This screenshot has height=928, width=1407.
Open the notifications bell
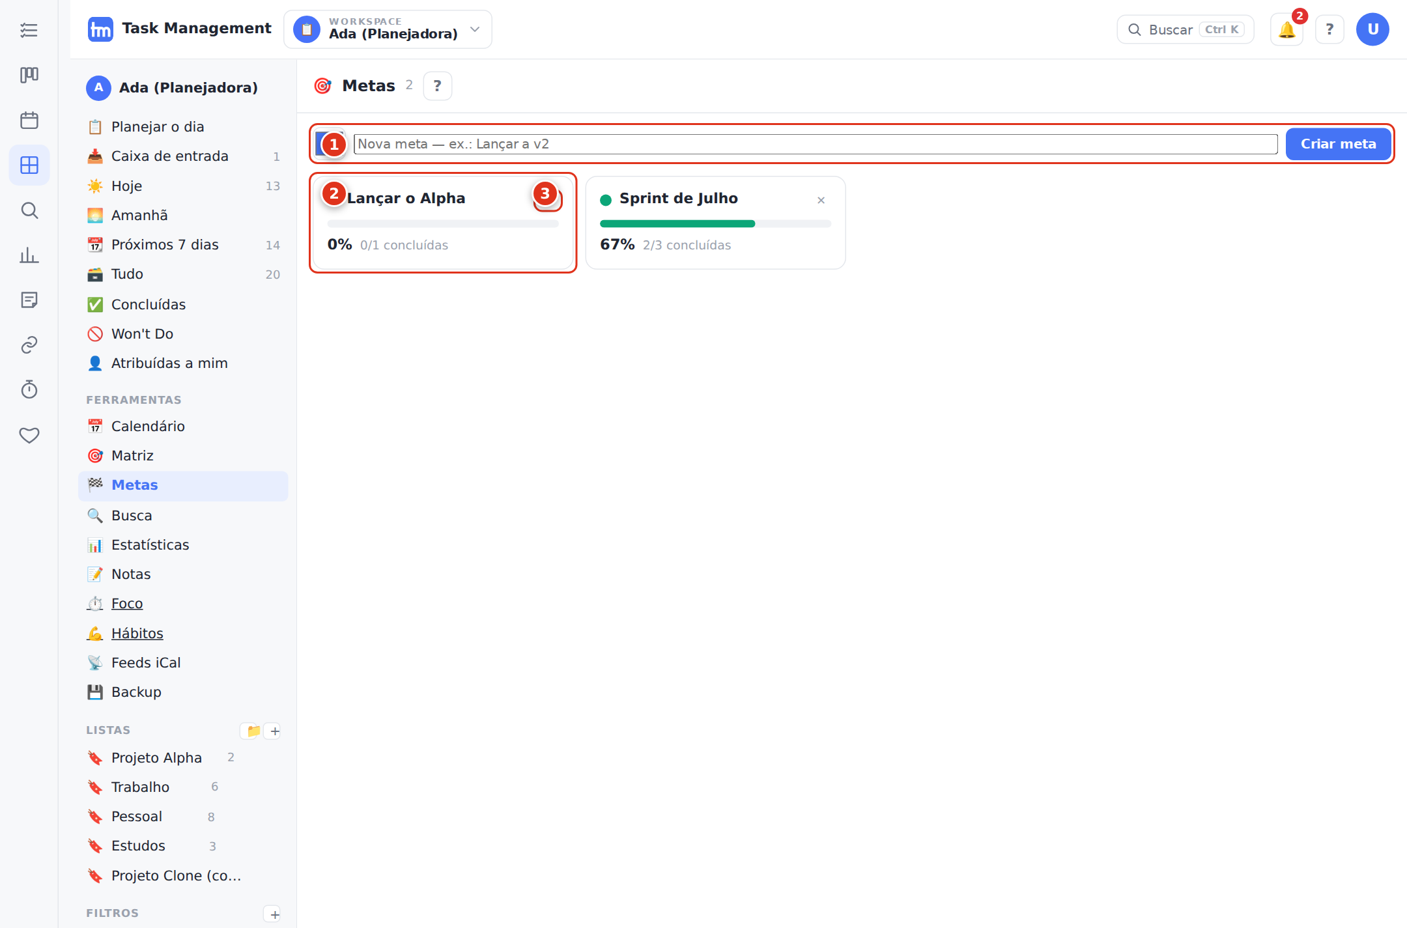tap(1286, 30)
